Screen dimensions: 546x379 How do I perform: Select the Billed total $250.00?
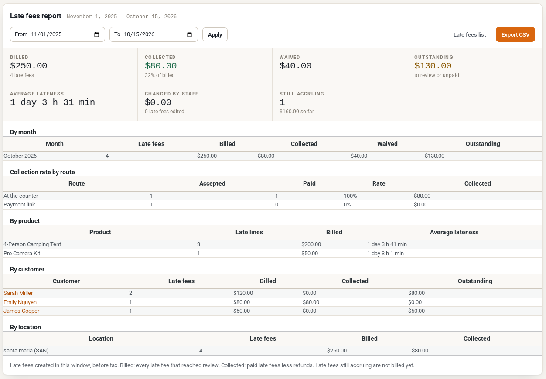[29, 66]
